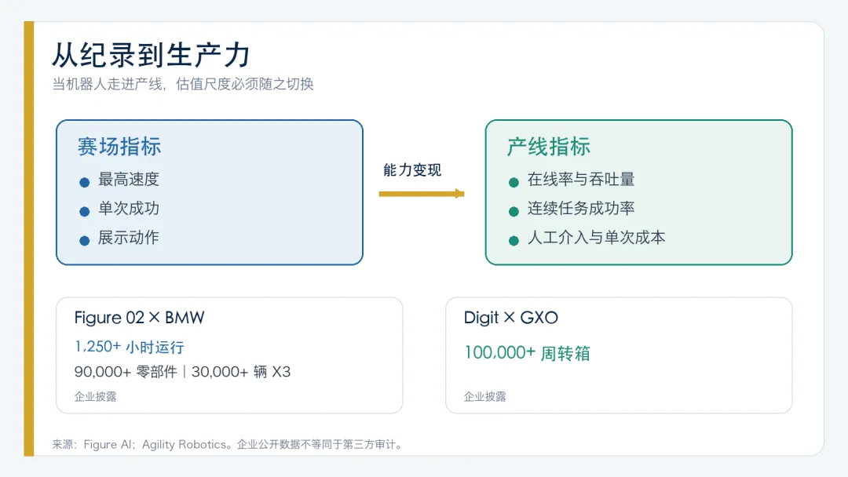Click the 产线指标 heading
848x477 pixels.
[548, 147]
